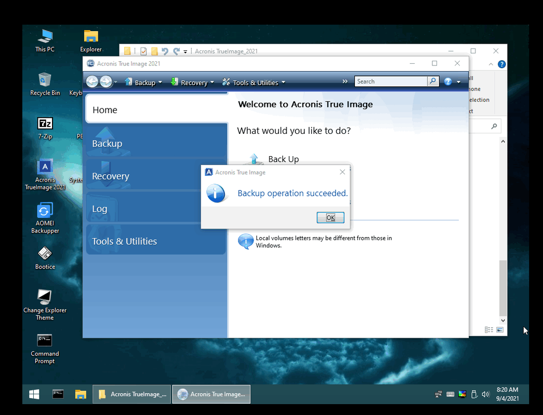Click the Forward navigation arrow in Acronis
Image resolution: width=543 pixels, height=415 pixels.
(x=106, y=81)
